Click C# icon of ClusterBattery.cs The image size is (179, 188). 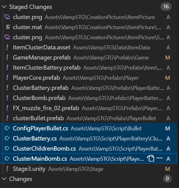click(x=7, y=138)
